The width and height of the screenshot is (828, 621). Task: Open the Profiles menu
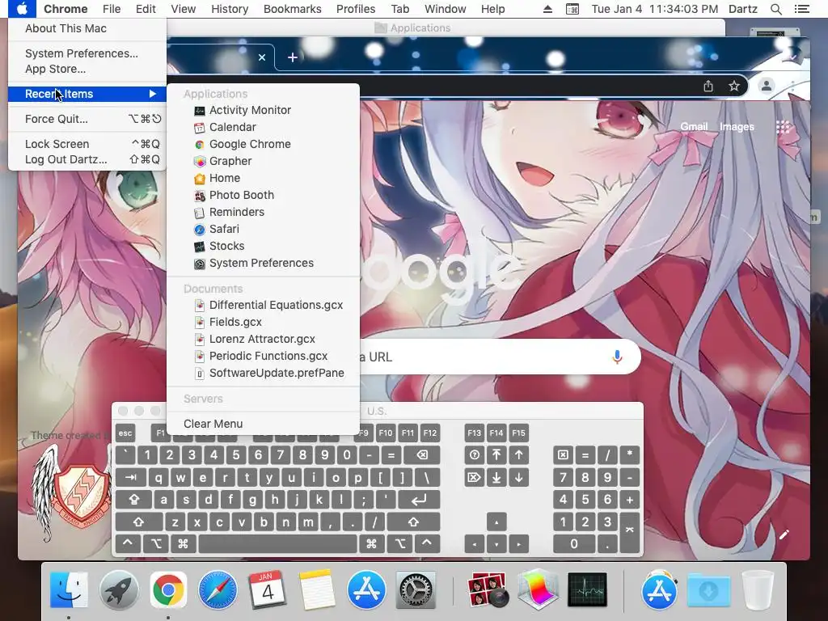click(356, 9)
